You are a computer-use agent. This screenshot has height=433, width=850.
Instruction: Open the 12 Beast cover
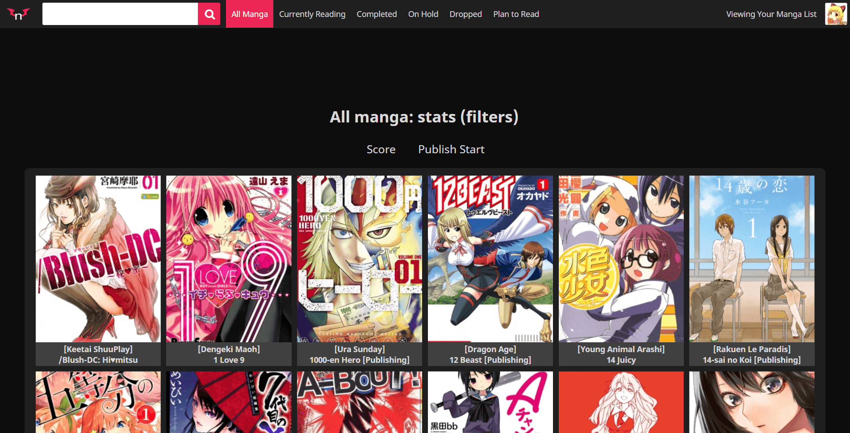[x=490, y=259]
